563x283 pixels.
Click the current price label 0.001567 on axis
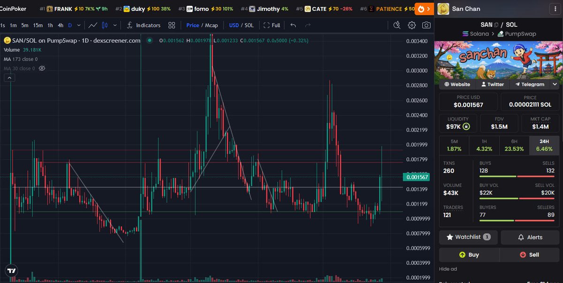click(x=416, y=177)
